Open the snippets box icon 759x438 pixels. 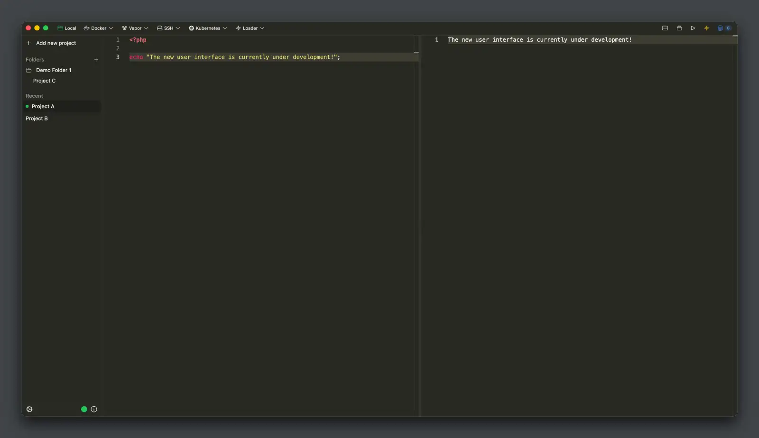[x=679, y=28]
